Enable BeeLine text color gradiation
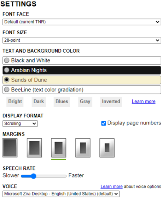 click(82, 89)
